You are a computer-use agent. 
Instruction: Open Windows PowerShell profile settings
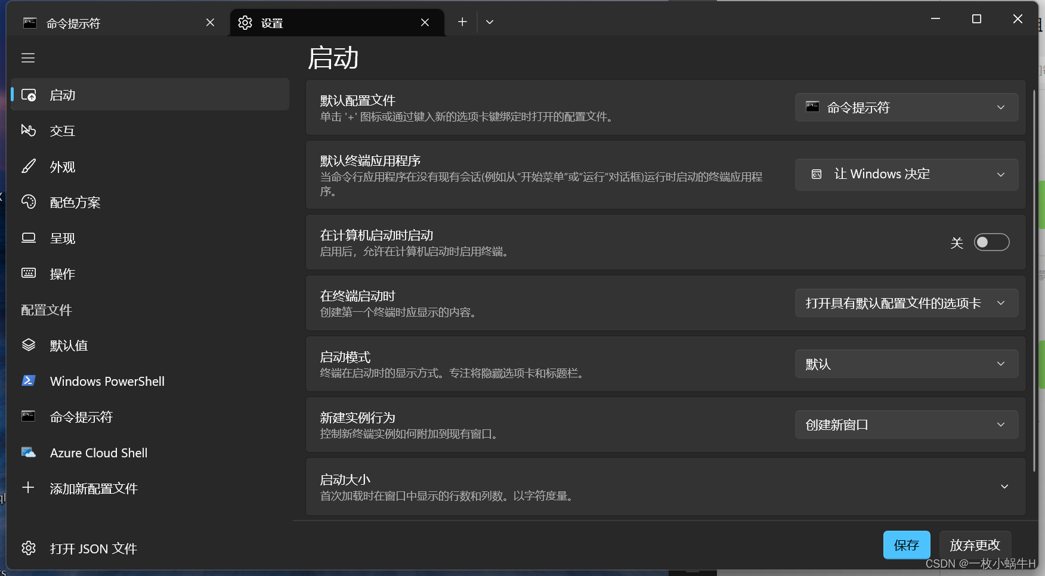pyautogui.click(x=150, y=381)
